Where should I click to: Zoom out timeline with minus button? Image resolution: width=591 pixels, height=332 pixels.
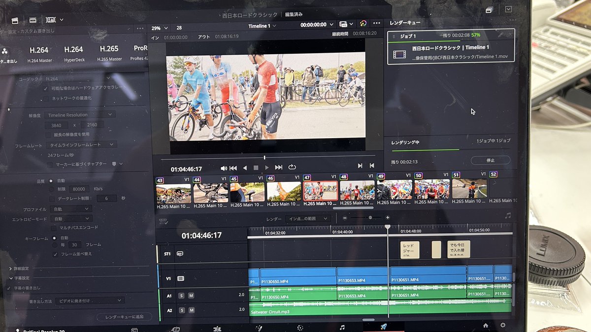[345, 218]
